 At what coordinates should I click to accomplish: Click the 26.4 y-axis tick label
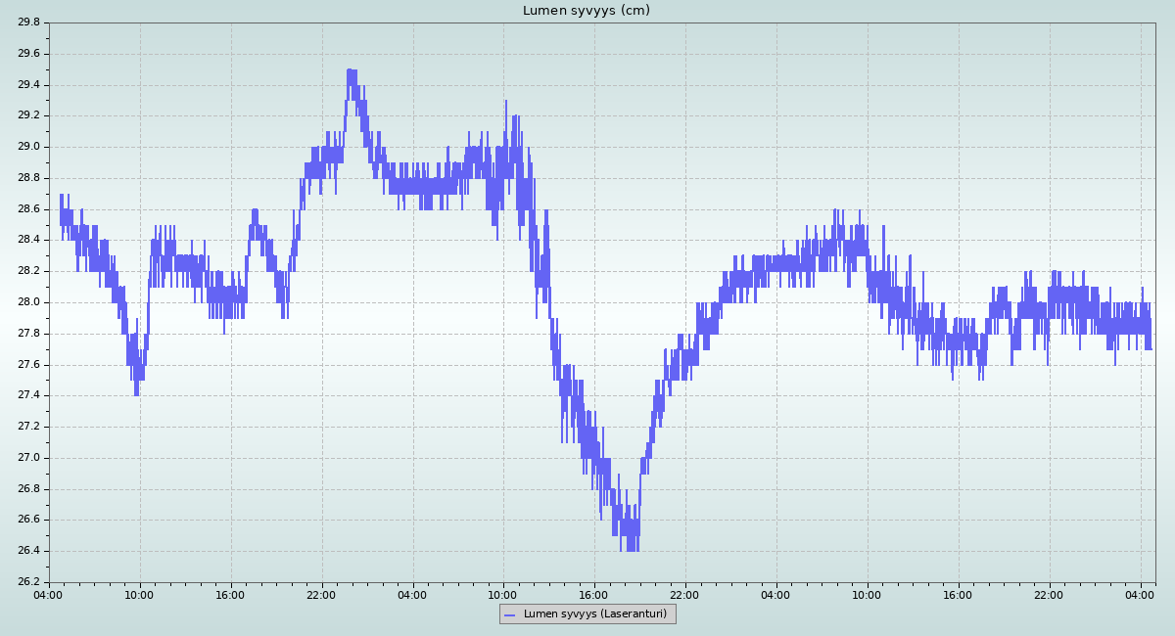point(28,551)
